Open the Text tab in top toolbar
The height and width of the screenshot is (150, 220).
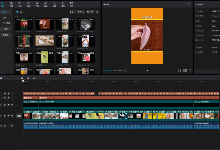[20, 4]
